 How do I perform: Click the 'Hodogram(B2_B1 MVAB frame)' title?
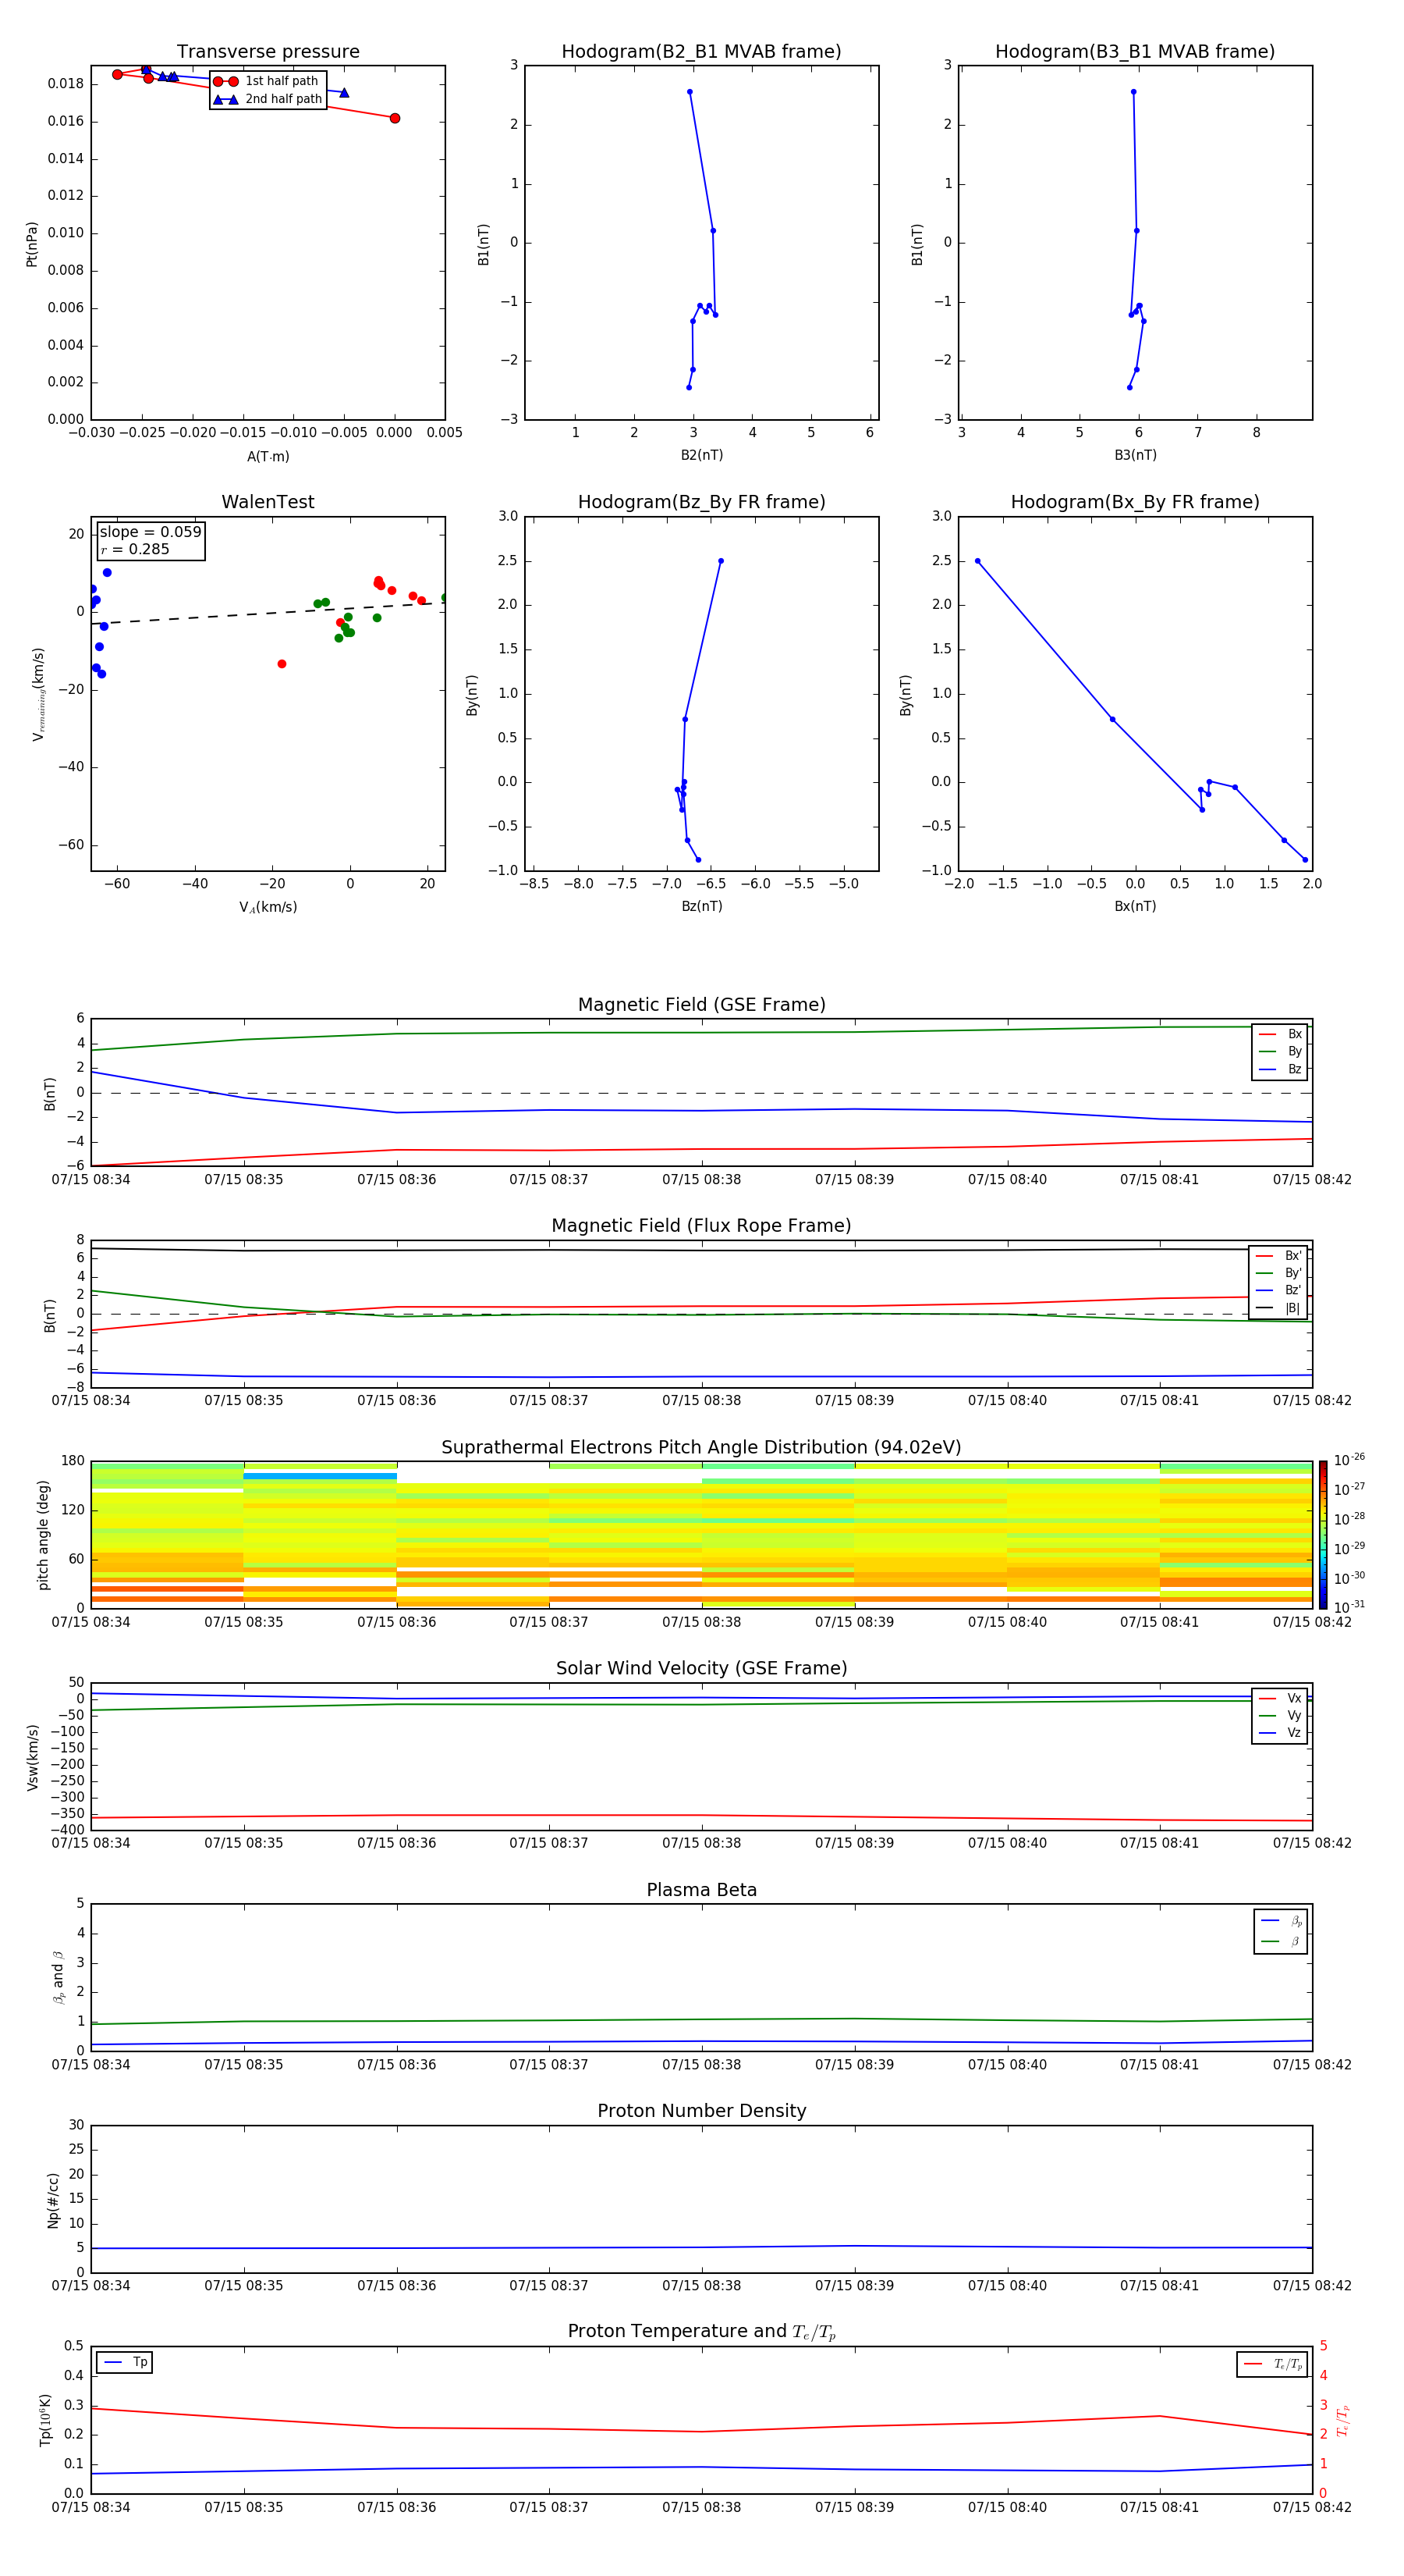pyautogui.click(x=701, y=52)
